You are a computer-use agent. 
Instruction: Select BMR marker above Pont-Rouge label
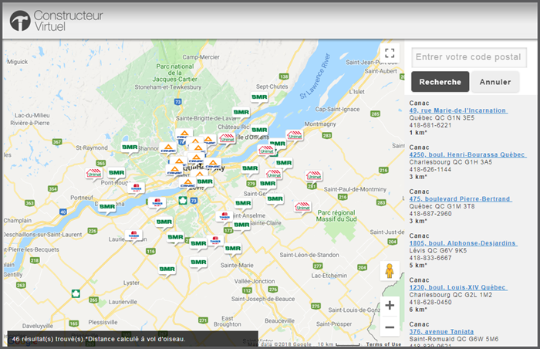(x=116, y=173)
